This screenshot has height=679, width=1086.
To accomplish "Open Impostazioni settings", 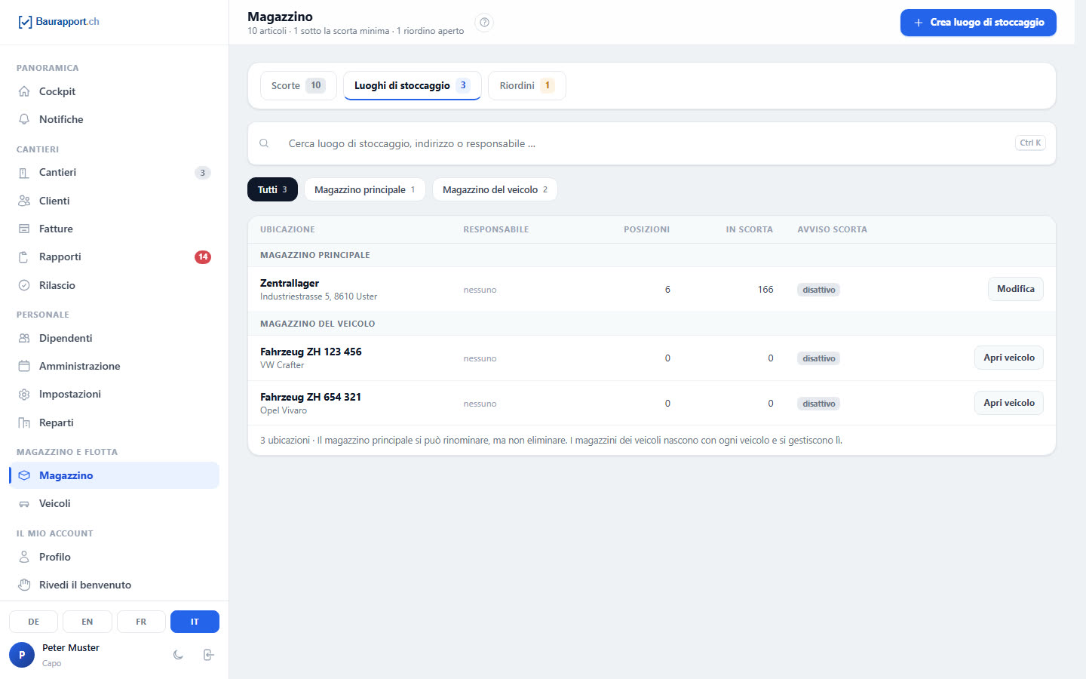I will point(114,395).
